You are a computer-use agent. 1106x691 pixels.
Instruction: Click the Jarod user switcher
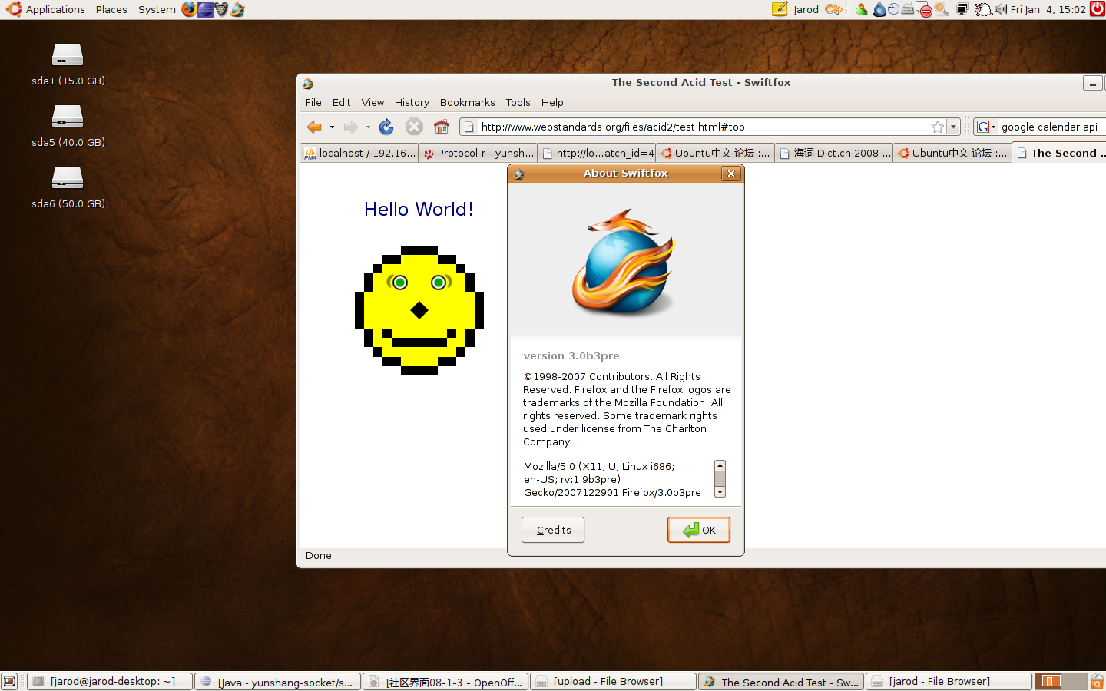(806, 9)
